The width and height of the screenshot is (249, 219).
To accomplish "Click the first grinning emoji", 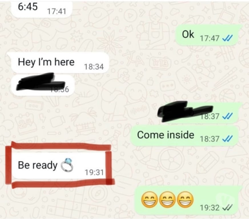I will coord(149,199).
